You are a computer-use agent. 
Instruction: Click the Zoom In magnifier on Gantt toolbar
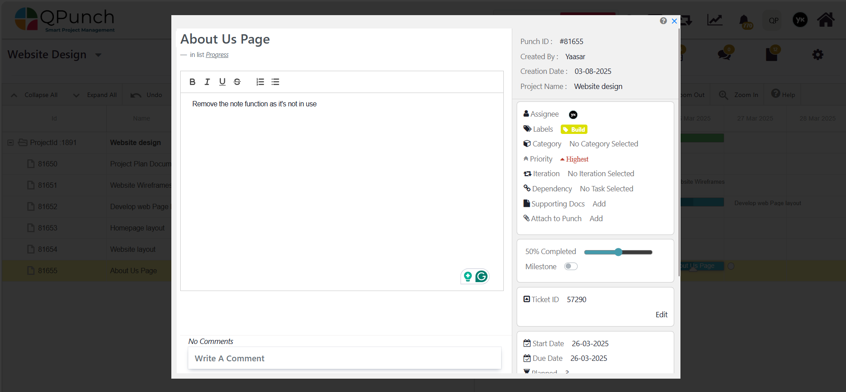point(723,95)
